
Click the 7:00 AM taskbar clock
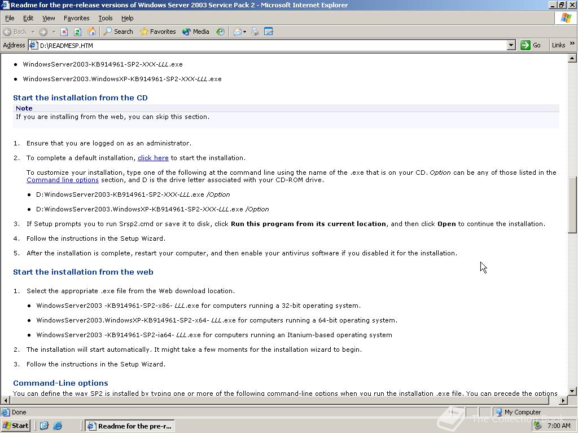[559, 426]
